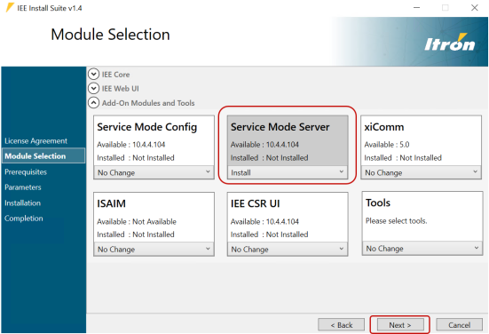This screenshot has width=489, height=334.
Task: Click ISAIM 'Available : Not Available' text
Action: pos(137,221)
